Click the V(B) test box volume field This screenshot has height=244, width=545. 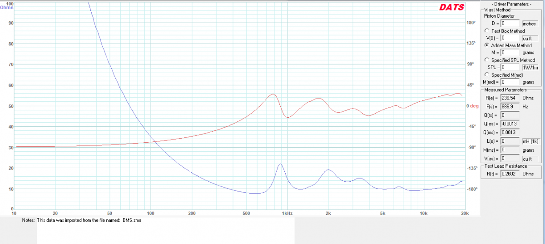tap(510, 38)
